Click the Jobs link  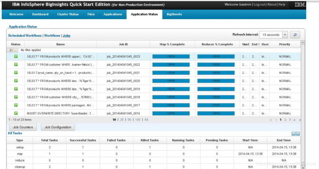(x=66, y=36)
